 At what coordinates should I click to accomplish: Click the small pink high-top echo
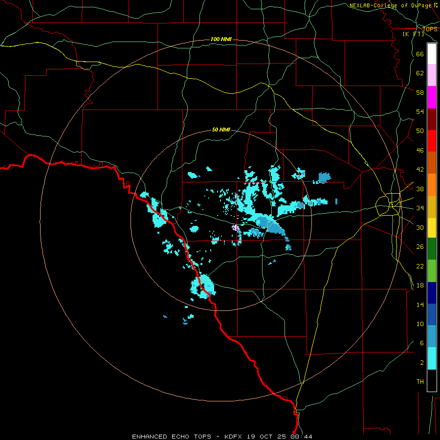click(x=235, y=227)
